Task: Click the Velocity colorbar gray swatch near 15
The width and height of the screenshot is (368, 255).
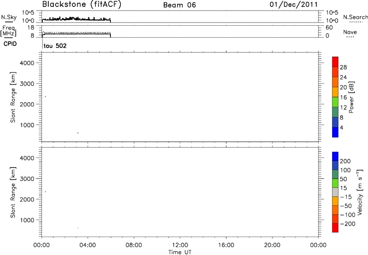Action: (x=335, y=192)
